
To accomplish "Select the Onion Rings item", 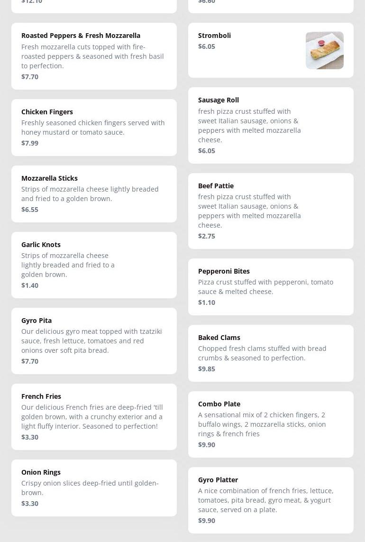I will pos(94,487).
